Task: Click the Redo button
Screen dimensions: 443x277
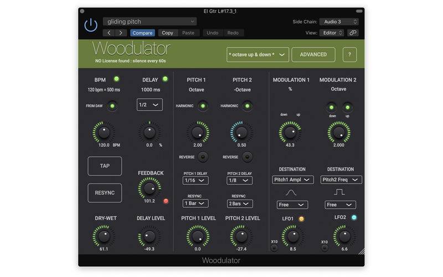Action: tap(233, 33)
